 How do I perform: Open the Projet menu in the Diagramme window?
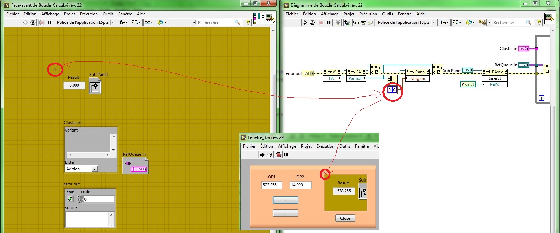click(349, 14)
